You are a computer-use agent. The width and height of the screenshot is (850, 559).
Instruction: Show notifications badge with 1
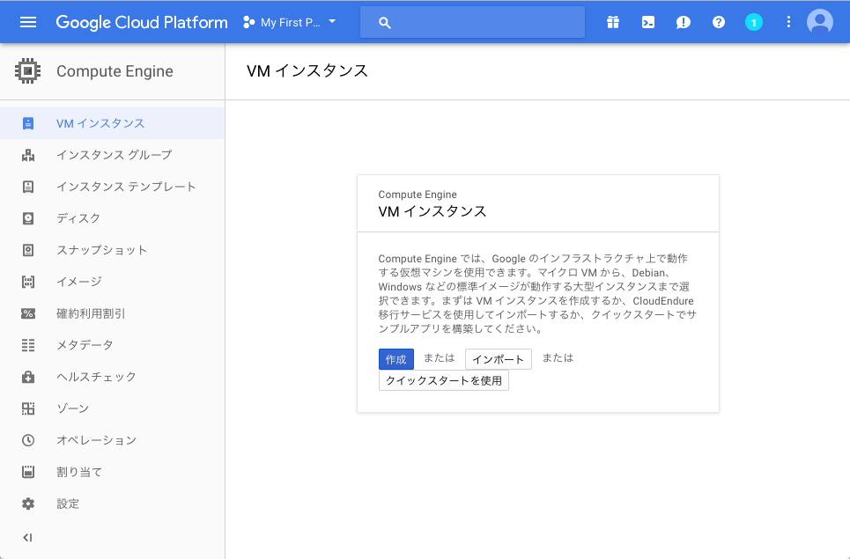753,22
